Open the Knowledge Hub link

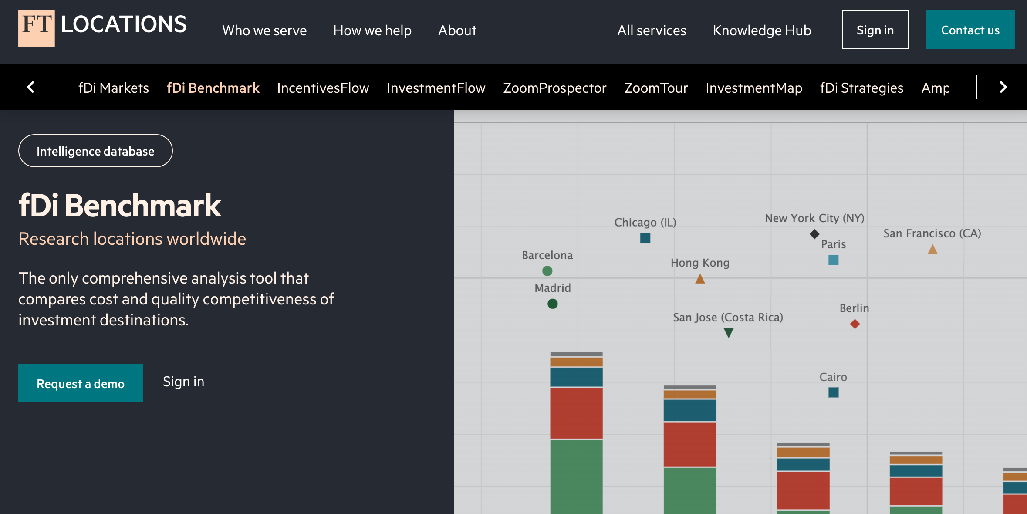(761, 30)
